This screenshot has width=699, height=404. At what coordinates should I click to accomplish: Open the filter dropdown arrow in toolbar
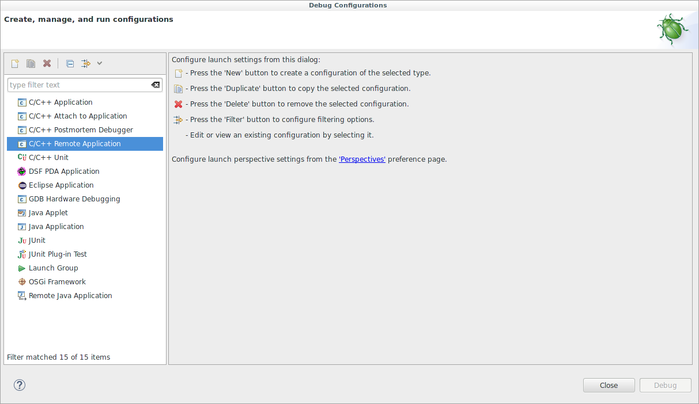pyautogui.click(x=100, y=63)
